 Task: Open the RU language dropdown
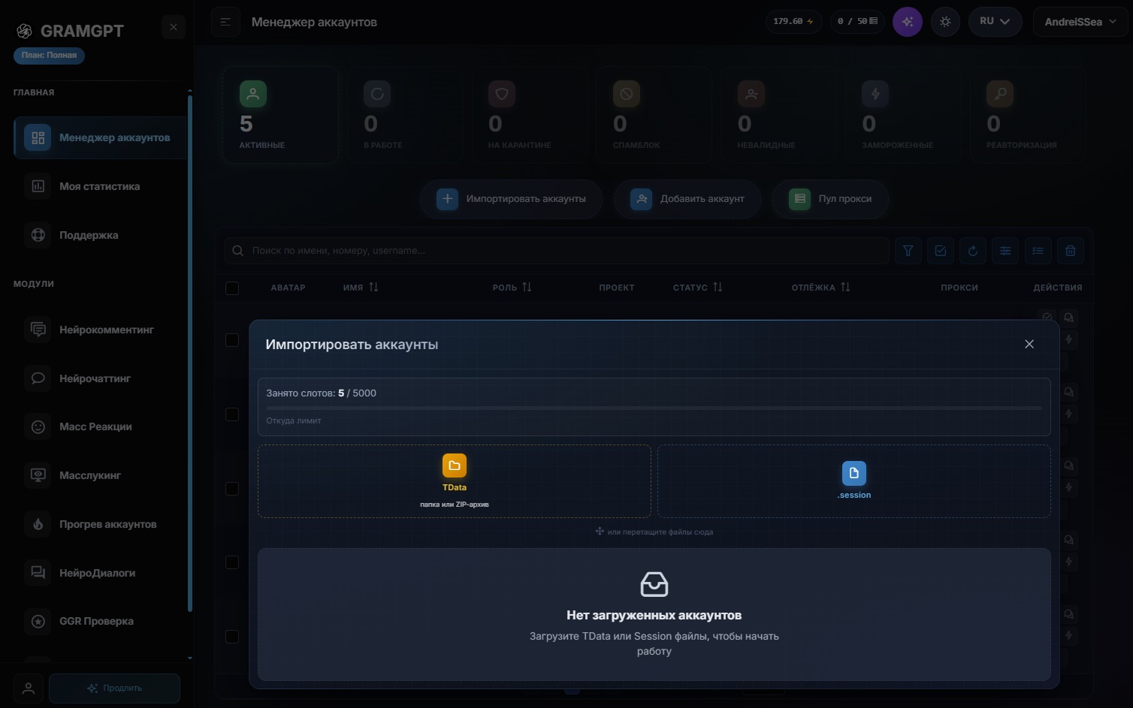pos(995,22)
